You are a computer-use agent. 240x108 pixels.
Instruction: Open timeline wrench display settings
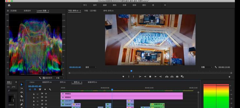[x=50, y=89]
